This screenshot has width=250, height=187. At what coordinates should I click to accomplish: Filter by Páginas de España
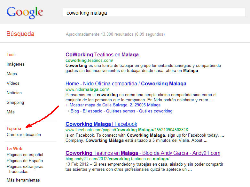[x=25, y=161]
